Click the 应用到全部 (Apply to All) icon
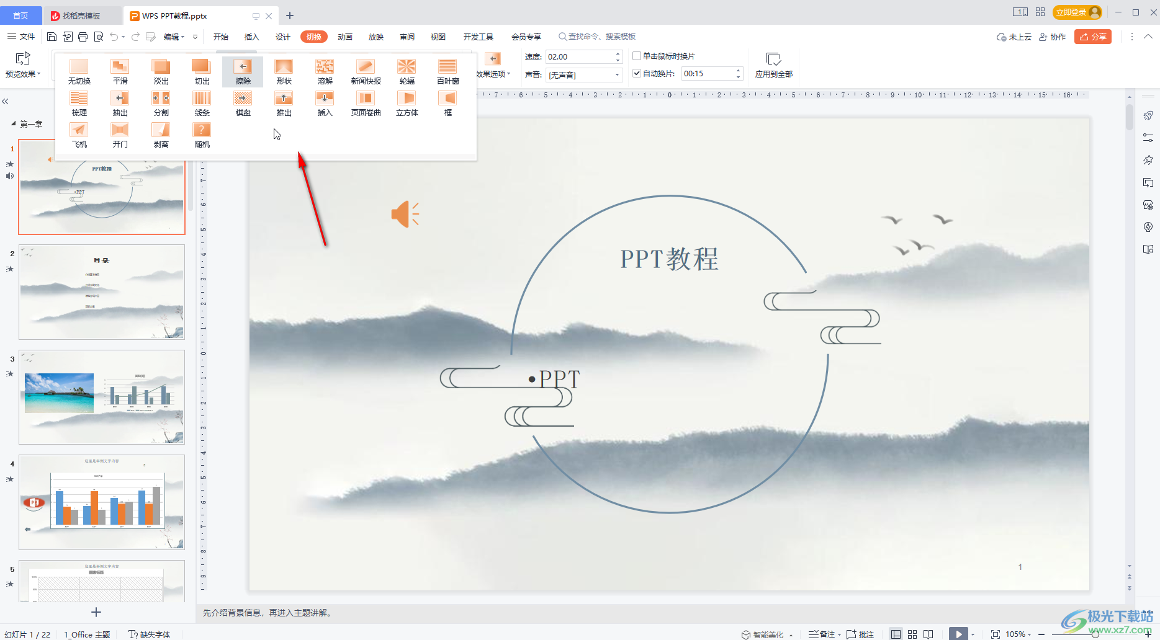 coord(773,64)
